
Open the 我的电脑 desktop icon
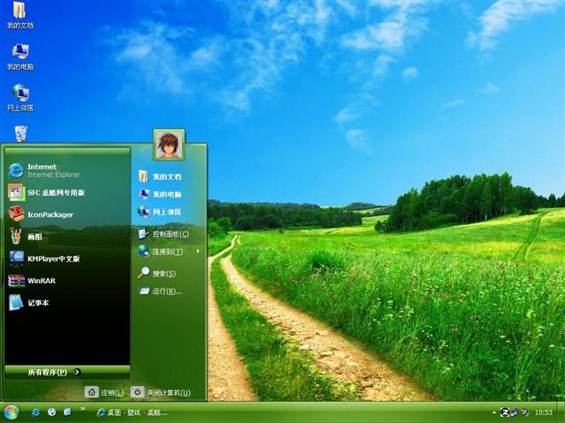point(20,56)
